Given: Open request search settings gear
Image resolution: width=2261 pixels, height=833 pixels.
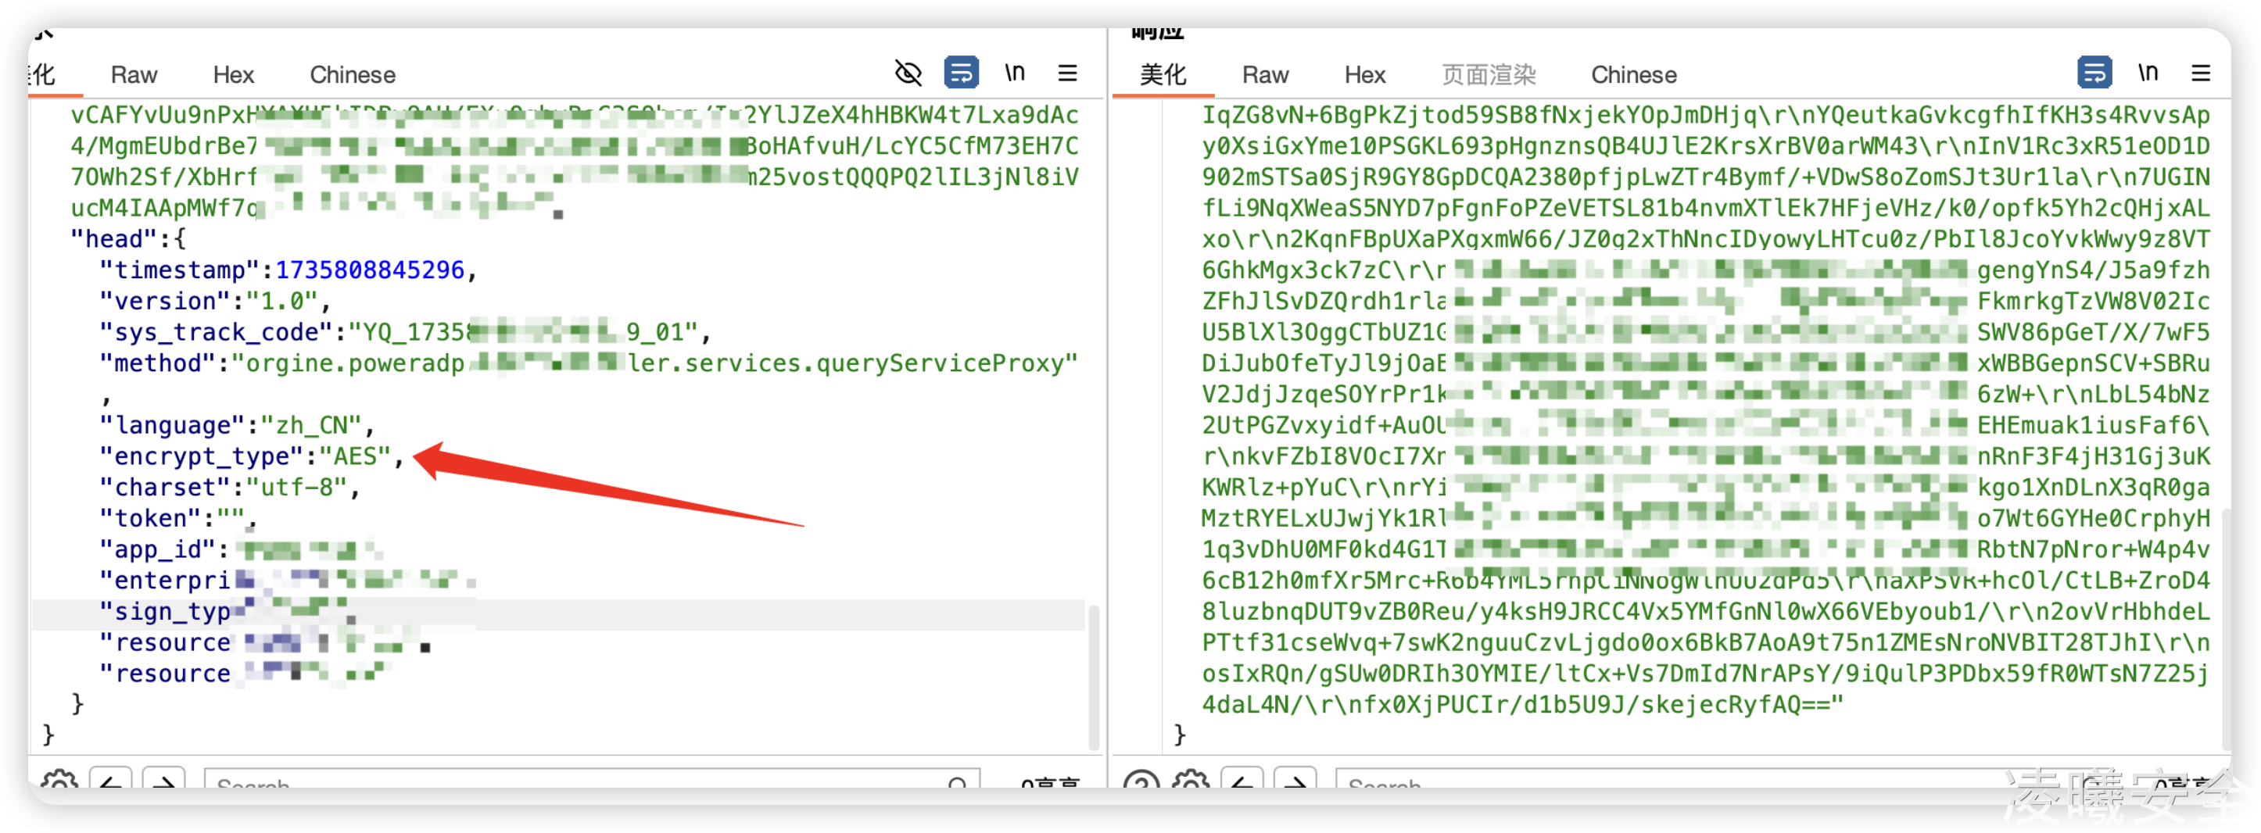Looking at the screenshot, I should click(x=59, y=781).
